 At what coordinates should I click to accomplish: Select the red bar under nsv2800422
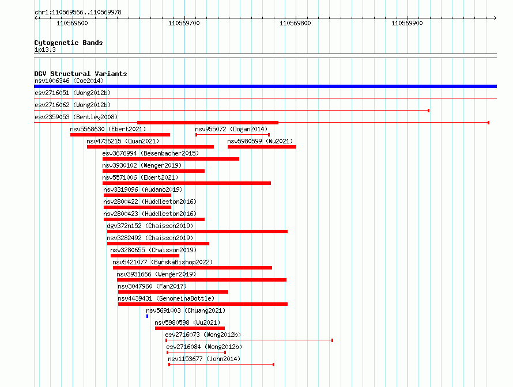pyautogui.click(x=137, y=207)
